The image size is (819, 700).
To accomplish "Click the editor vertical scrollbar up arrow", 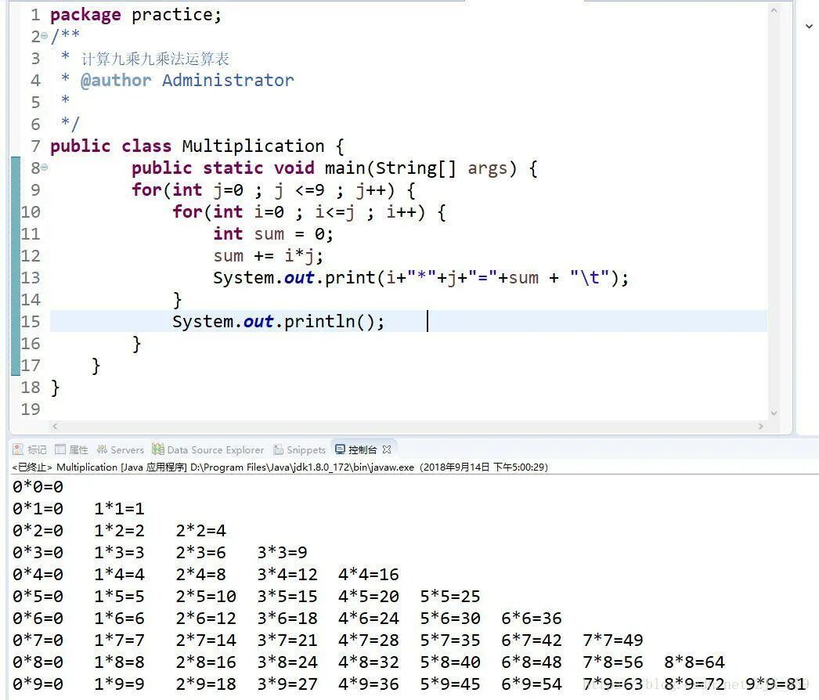I will click(x=774, y=10).
